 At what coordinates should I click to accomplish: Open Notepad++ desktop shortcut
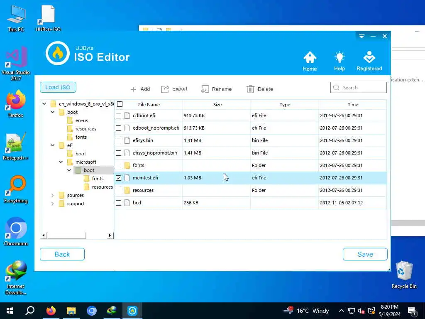(x=16, y=147)
